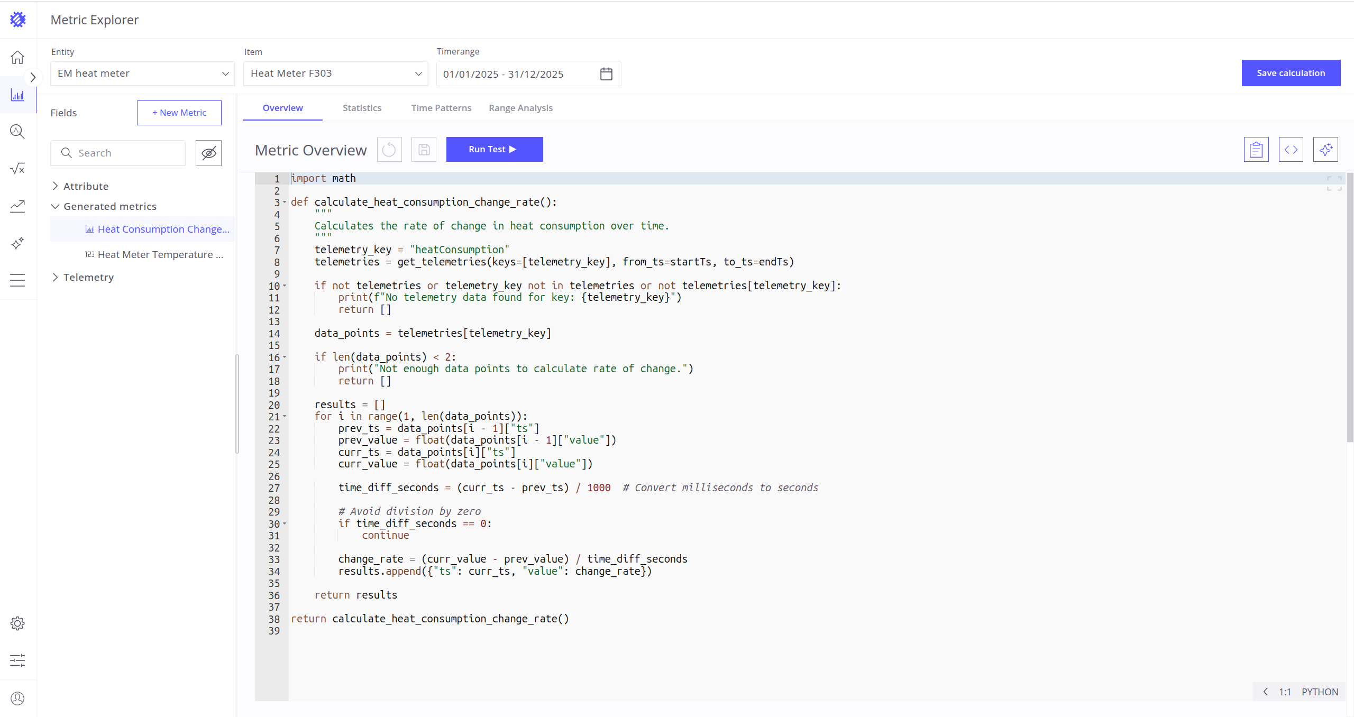The image size is (1354, 717).
Task: Click the Run Test button
Action: (494, 150)
